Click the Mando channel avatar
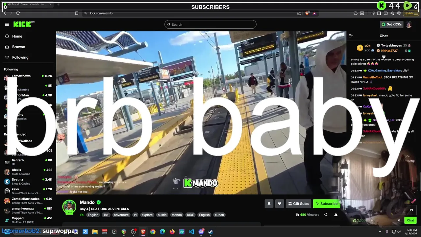 [x=69, y=207]
